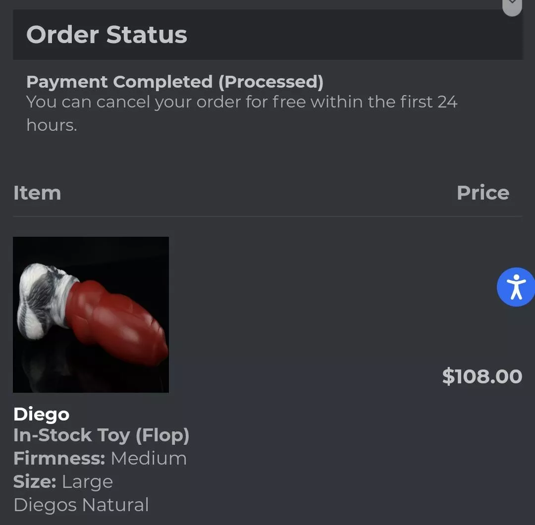This screenshot has width=535, height=525.
Task: Click the Diegos Natural color label
Action: click(x=81, y=505)
